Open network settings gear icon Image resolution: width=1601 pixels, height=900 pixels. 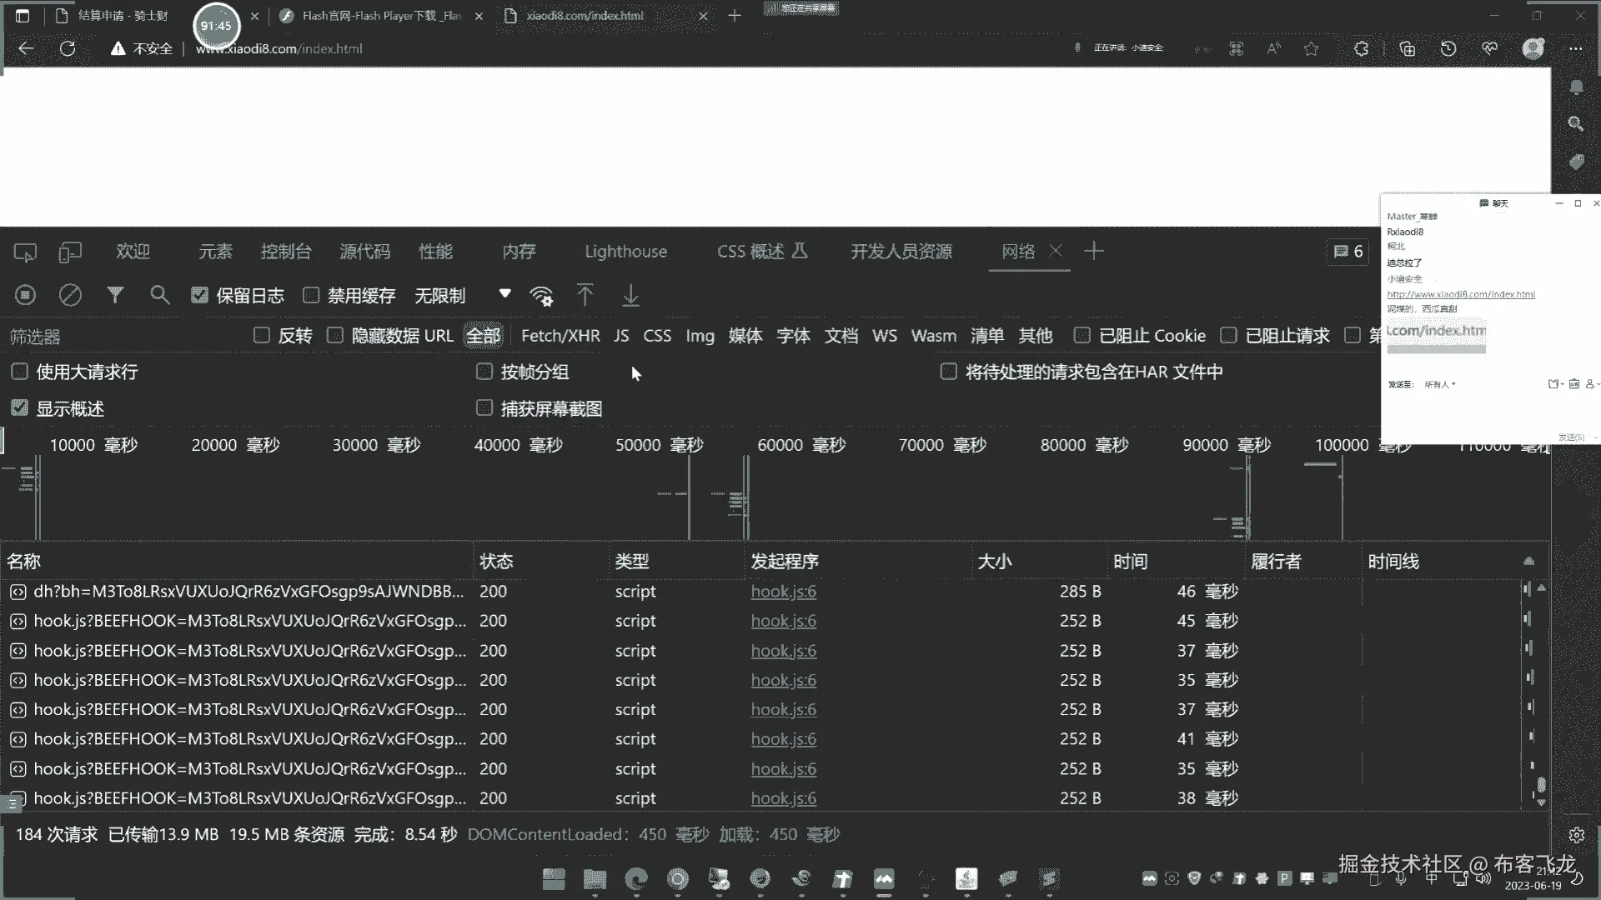point(1576,835)
